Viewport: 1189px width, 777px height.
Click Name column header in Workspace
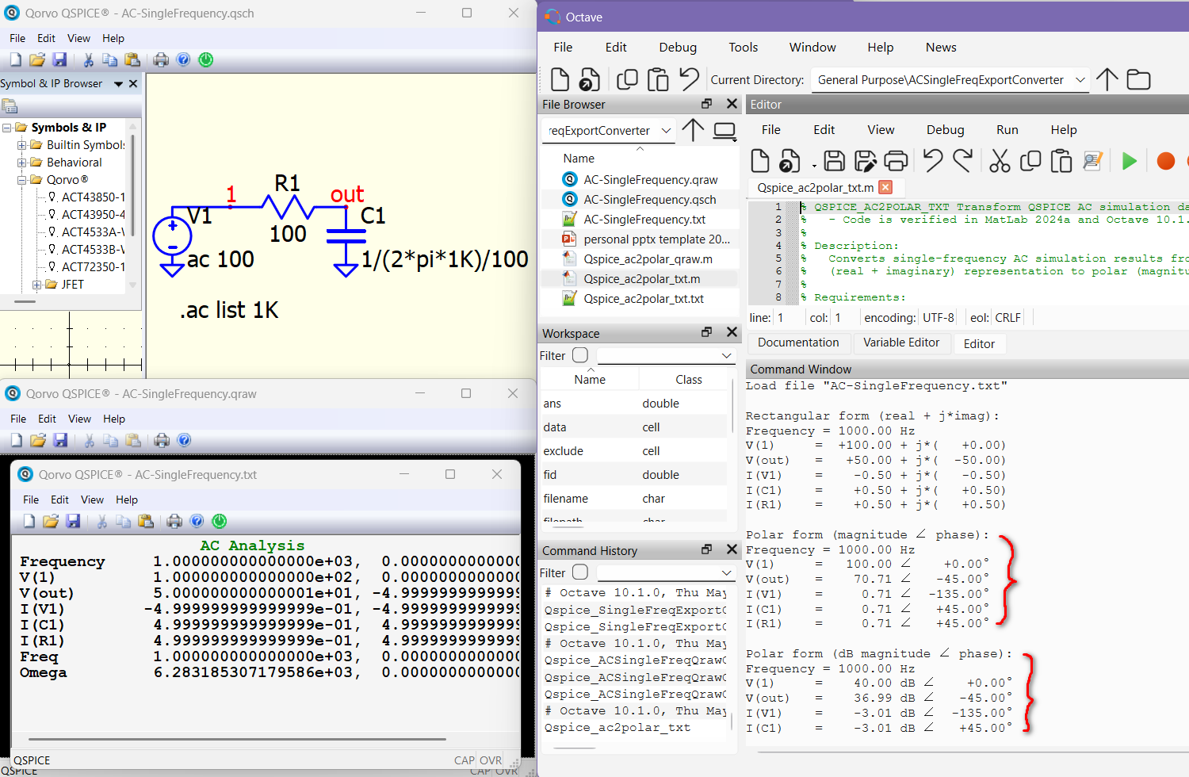[590, 380]
